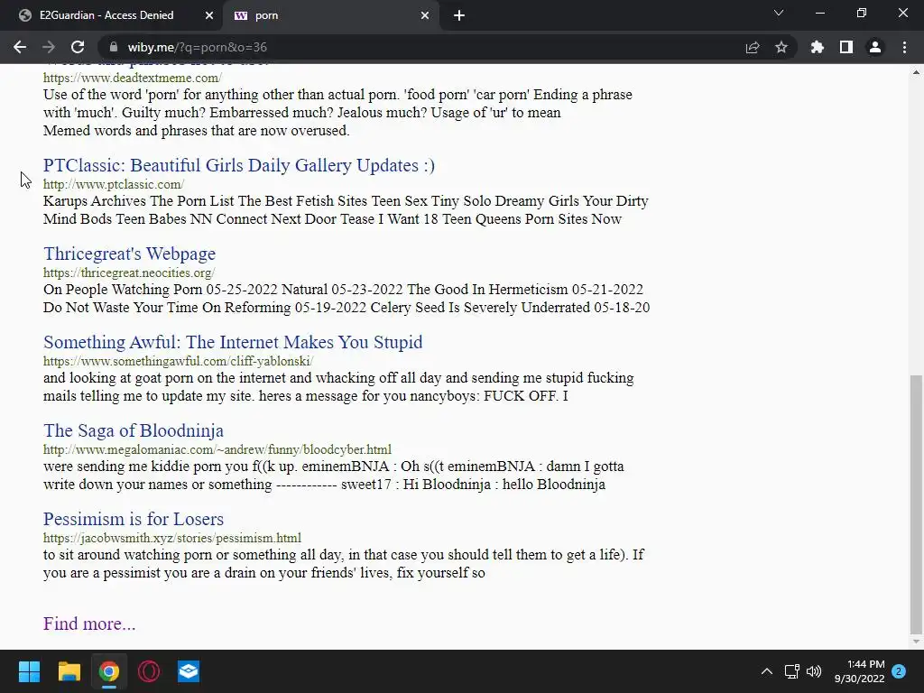Open the Chrome three-dot menu
924x693 pixels.
[904, 47]
